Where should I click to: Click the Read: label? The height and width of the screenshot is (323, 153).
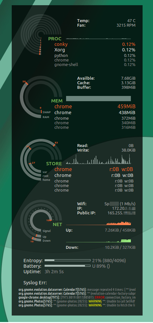(82, 146)
